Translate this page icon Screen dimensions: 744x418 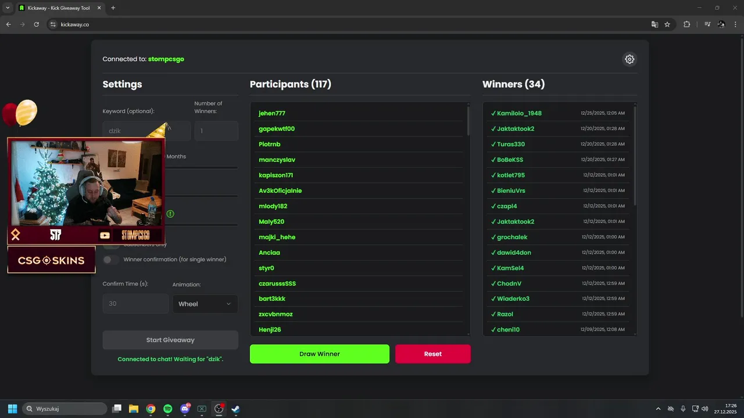pyautogui.click(x=654, y=24)
